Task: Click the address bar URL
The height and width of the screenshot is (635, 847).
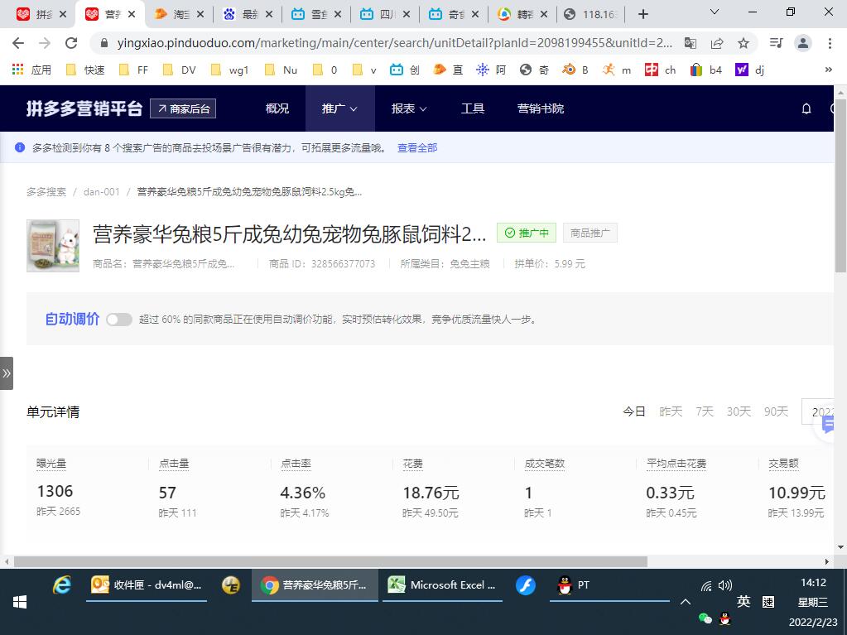Action: click(x=394, y=43)
